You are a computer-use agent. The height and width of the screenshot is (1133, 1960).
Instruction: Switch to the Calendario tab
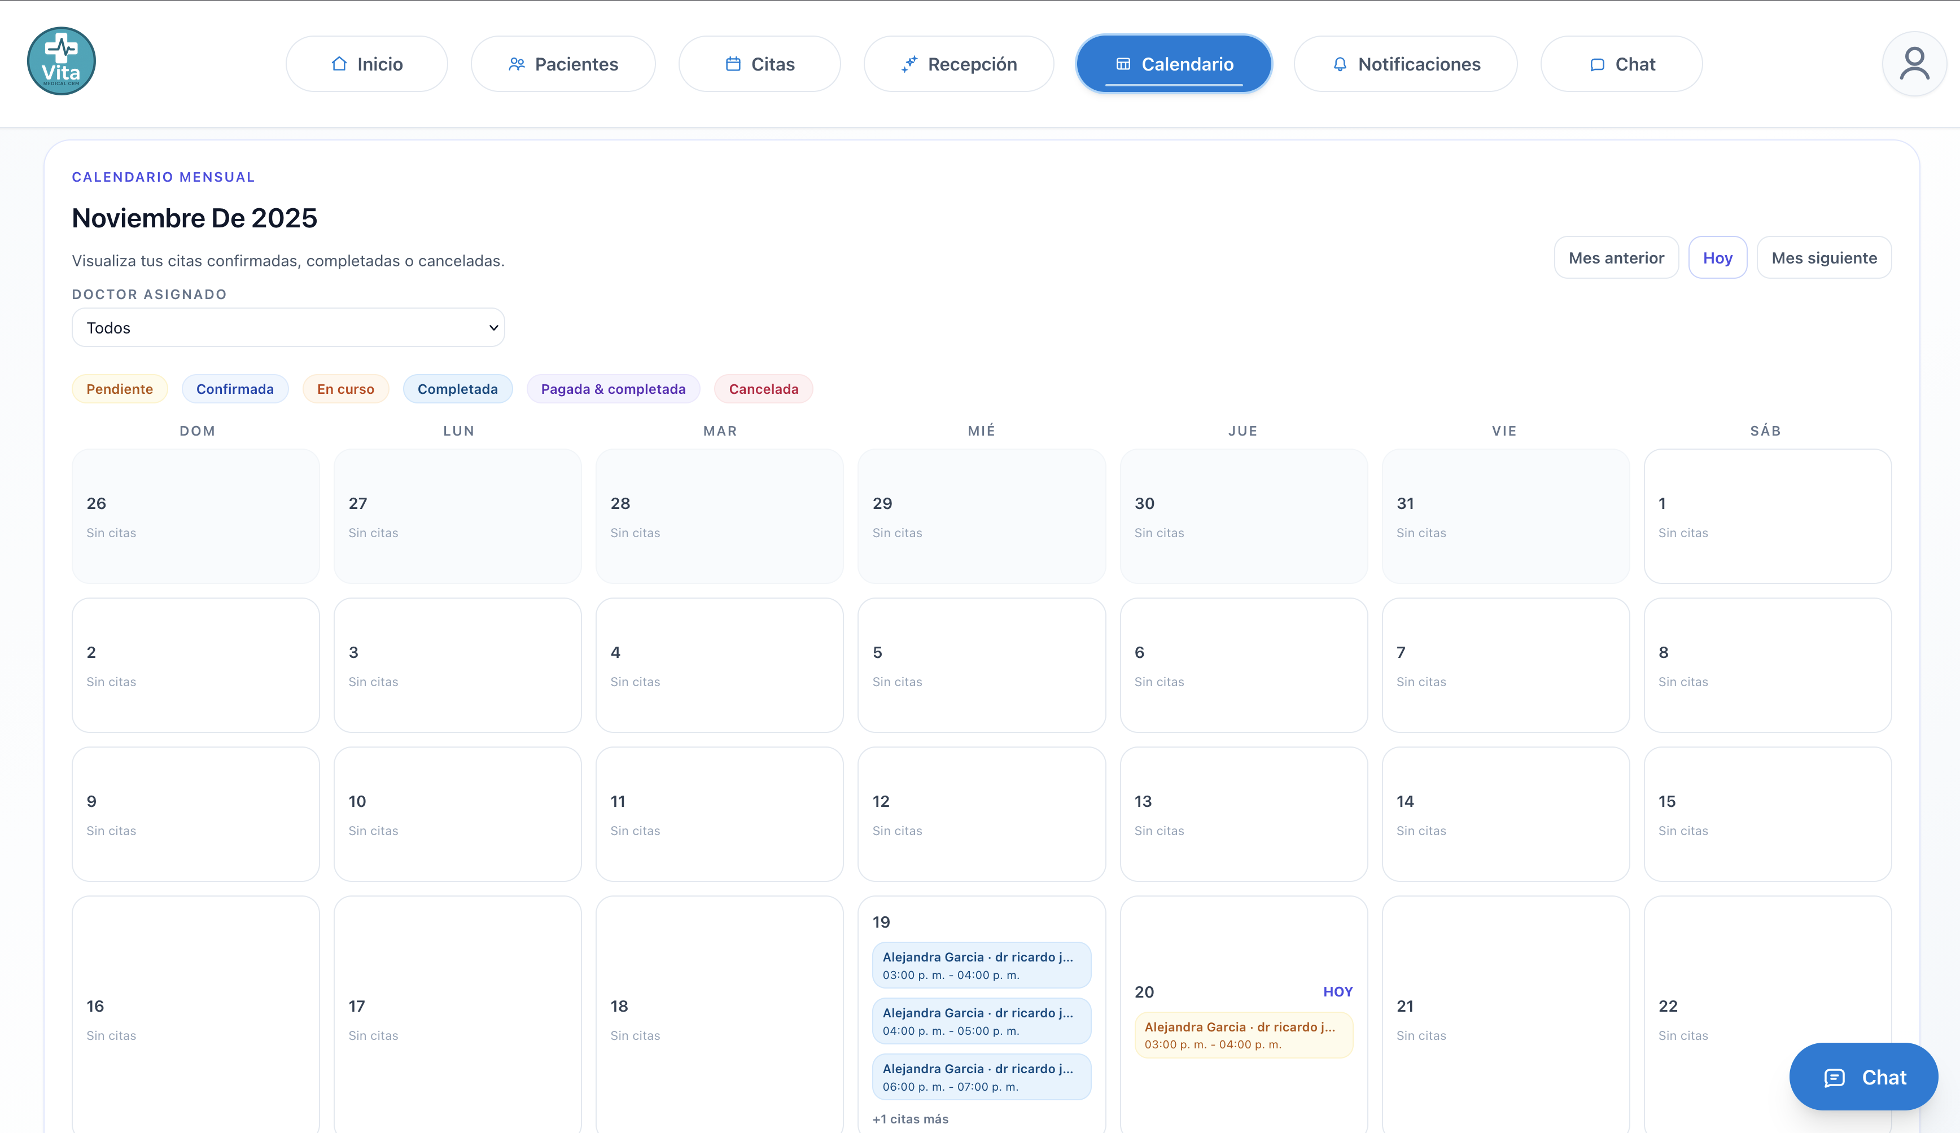coord(1173,64)
